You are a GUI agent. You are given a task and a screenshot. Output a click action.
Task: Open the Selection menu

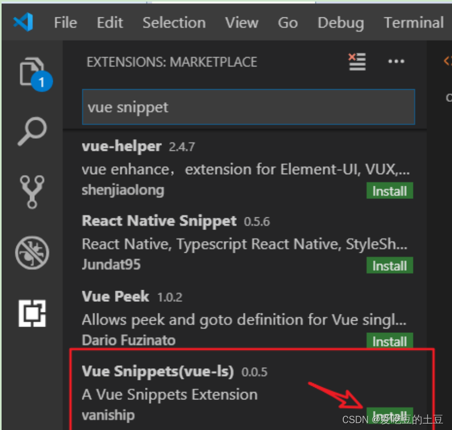pos(174,23)
